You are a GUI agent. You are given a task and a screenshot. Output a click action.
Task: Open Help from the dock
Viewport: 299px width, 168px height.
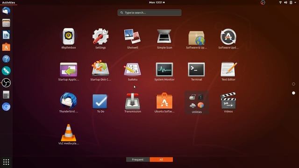6,59
